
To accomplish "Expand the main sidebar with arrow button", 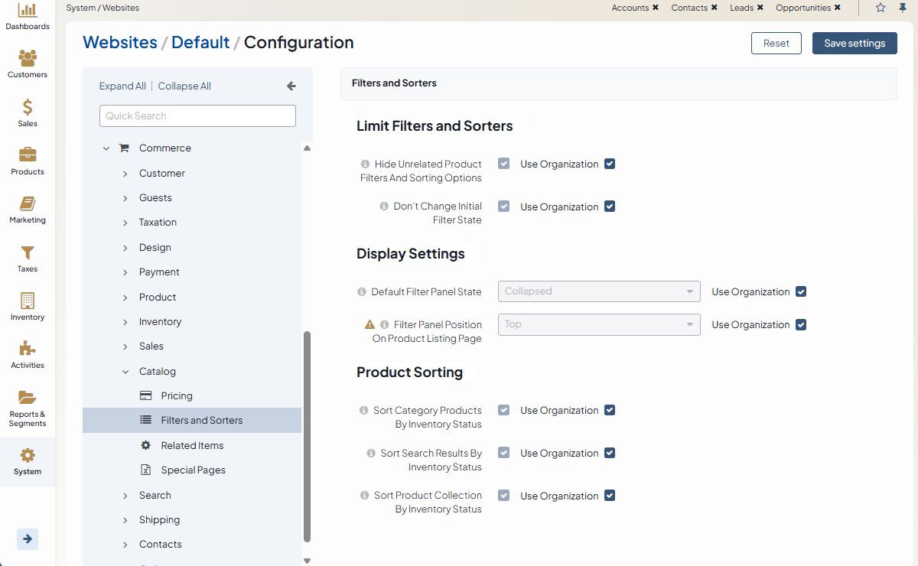I will tap(28, 538).
